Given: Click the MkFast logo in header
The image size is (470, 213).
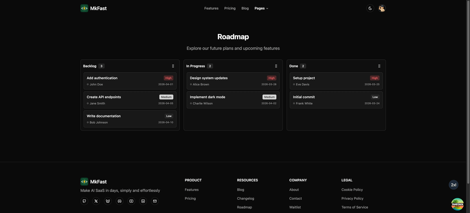Looking at the screenshot, I should (94, 8).
